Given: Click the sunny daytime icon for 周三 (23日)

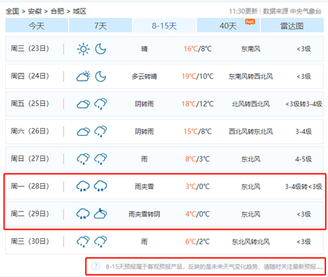Looking at the screenshot, I should tap(83, 49).
